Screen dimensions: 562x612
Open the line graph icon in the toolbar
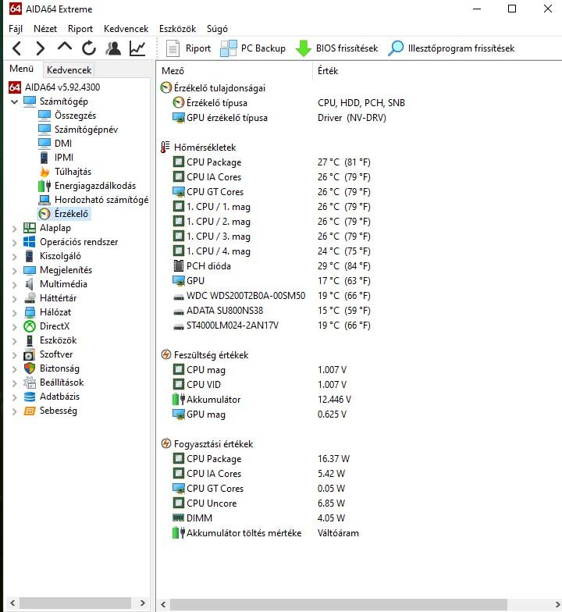(137, 48)
